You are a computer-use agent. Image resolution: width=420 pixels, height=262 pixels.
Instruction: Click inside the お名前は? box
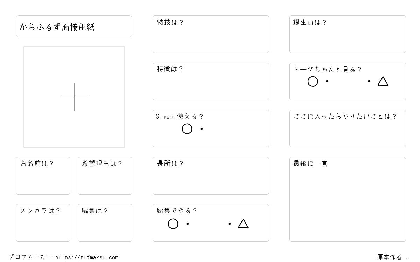43,176
